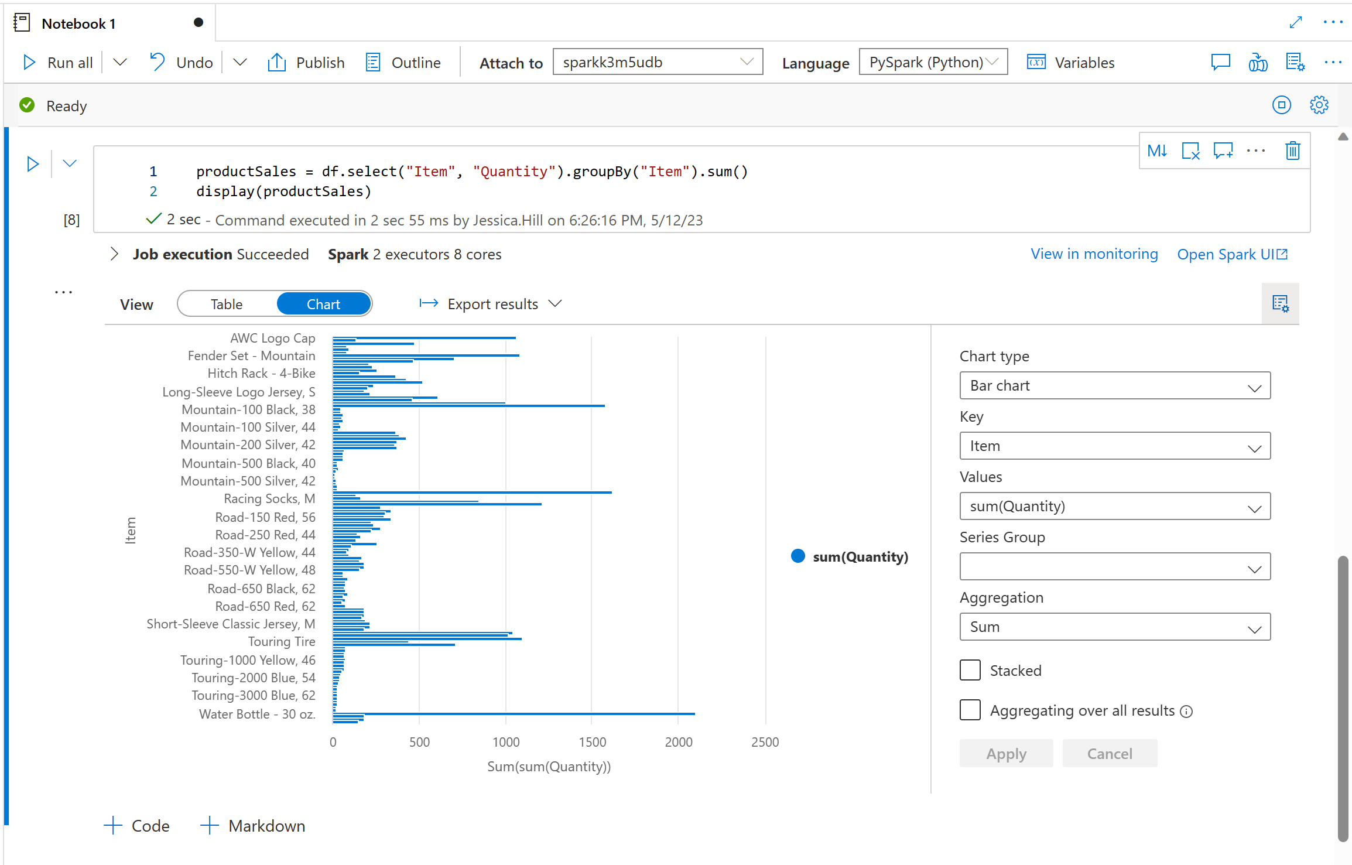This screenshot has width=1352, height=865.
Task: Click the View in monitoring link
Action: 1094,254
